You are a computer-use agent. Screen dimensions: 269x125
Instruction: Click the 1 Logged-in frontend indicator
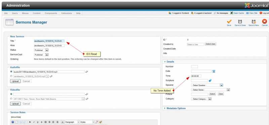179,13
